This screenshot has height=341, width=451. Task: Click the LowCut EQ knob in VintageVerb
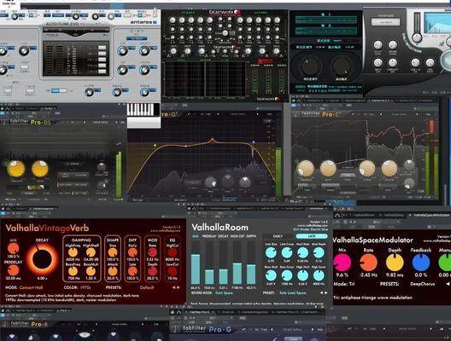tap(173, 271)
